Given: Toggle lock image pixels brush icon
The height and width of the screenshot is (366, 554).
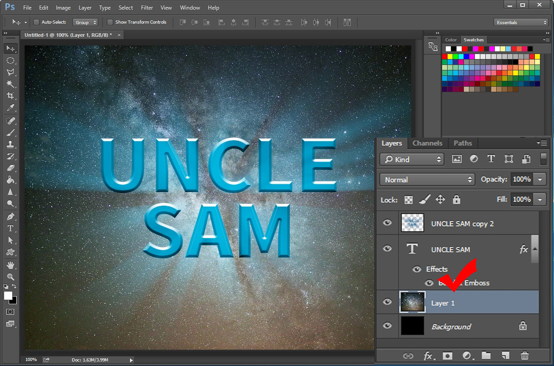Looking at the screenshot, I should pos(424,199).
